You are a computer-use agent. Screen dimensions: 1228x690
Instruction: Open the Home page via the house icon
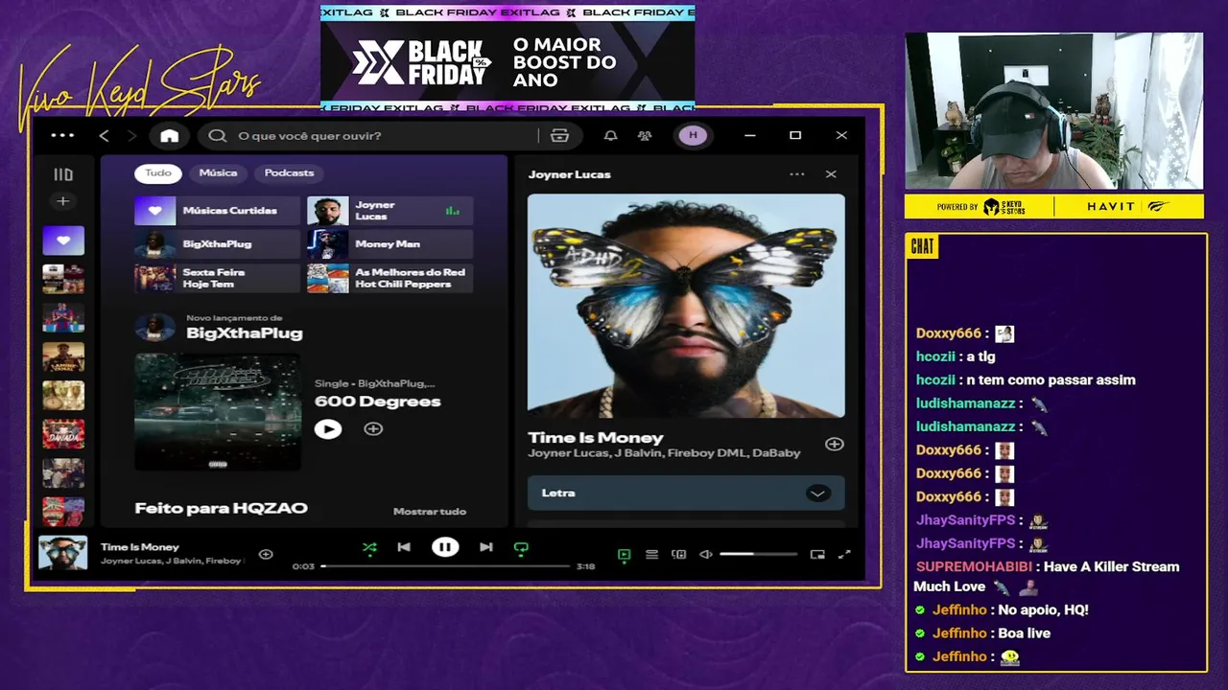pos(170,135)
